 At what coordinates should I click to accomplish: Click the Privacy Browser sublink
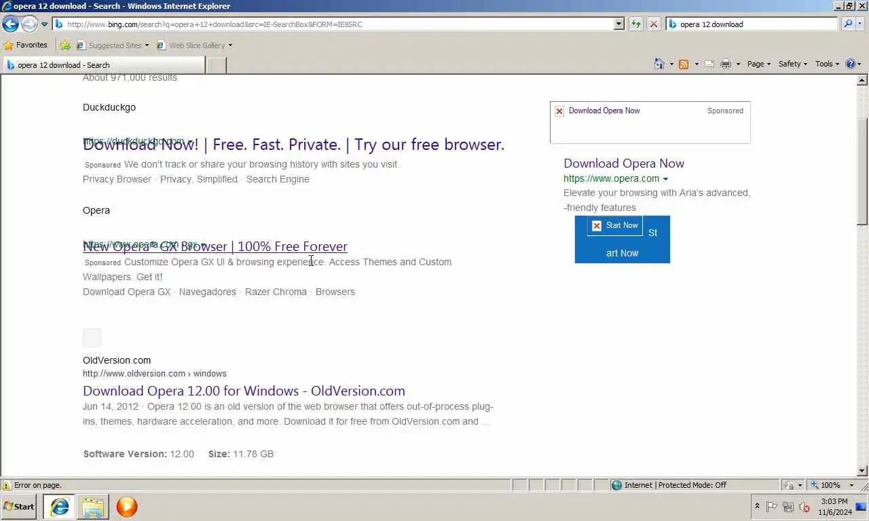117,179
